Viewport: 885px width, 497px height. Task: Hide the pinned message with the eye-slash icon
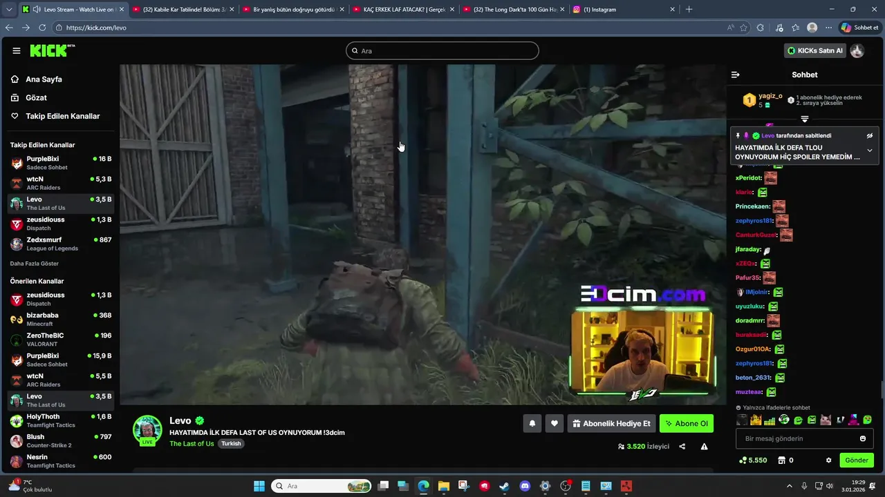click(870, 136)
